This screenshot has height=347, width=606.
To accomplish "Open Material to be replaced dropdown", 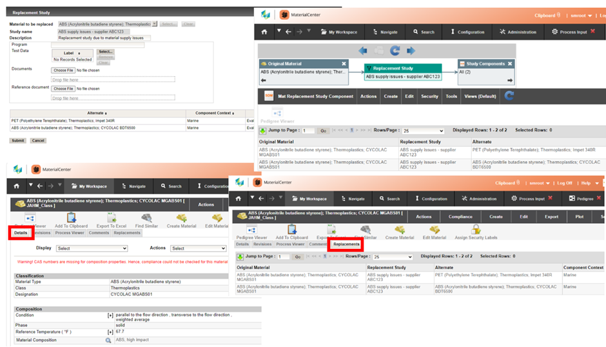I will pos(154,24).
